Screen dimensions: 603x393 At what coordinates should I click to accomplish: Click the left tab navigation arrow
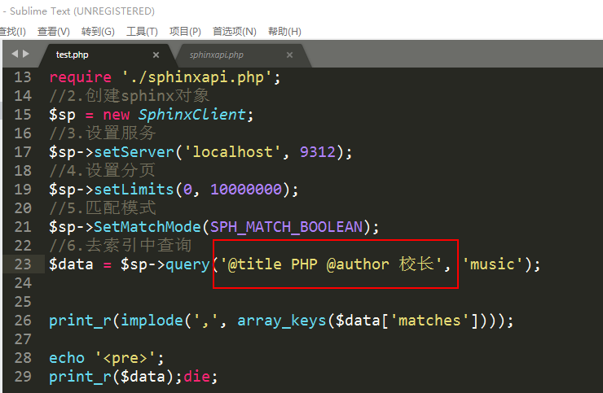coord(14,54)
